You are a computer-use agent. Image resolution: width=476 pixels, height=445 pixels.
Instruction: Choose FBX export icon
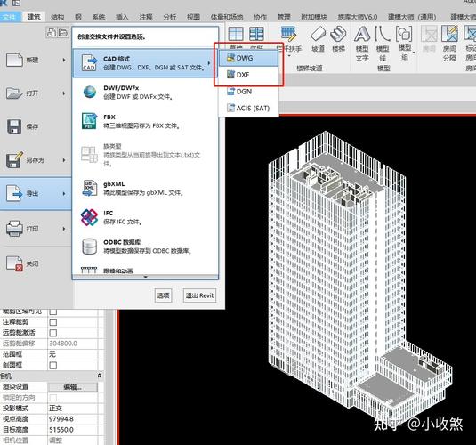pos(89,121)
